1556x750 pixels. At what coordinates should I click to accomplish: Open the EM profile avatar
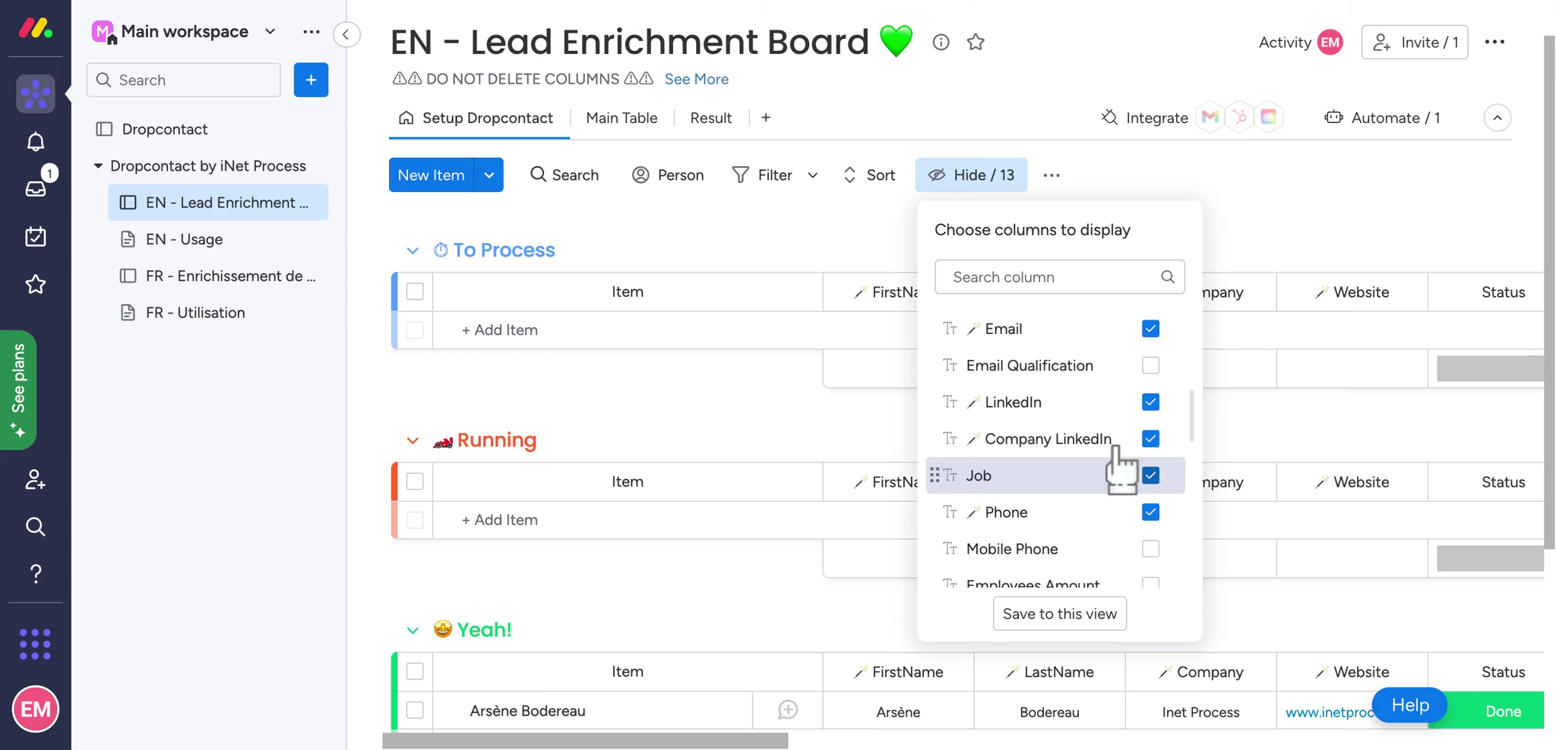coord(35,709)
